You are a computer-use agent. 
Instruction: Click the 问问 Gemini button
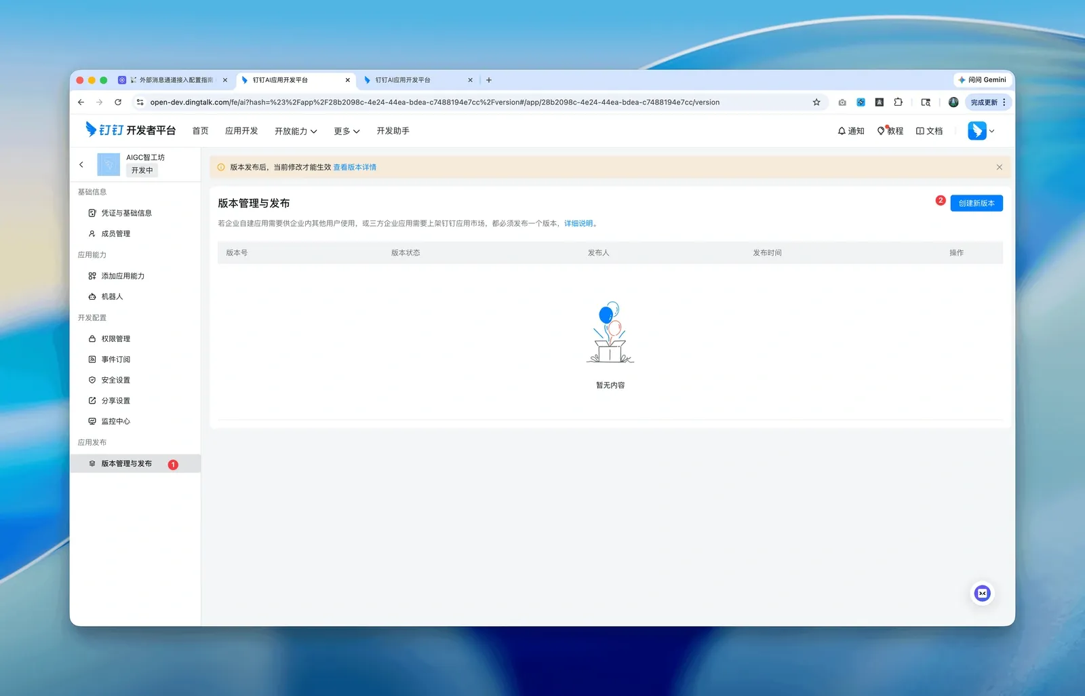tap(982, 80)
